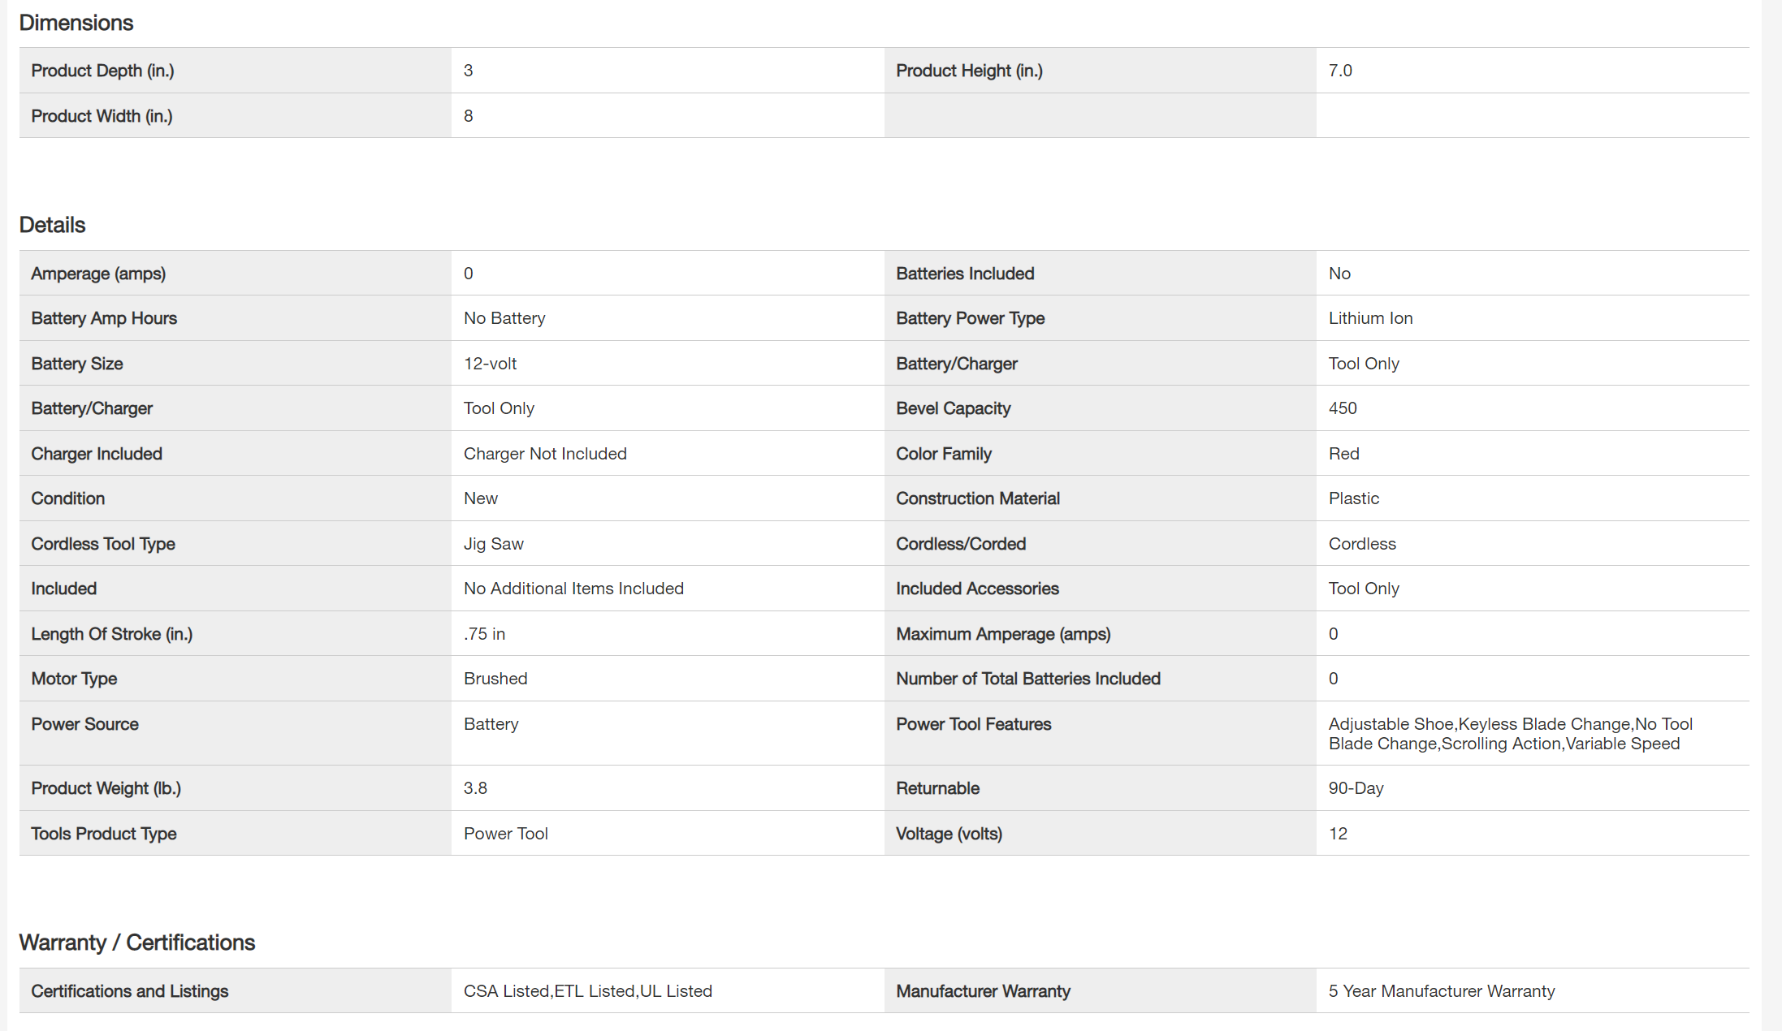
Task: Click the No Additional Items Included text
Action: pos(573,589)
